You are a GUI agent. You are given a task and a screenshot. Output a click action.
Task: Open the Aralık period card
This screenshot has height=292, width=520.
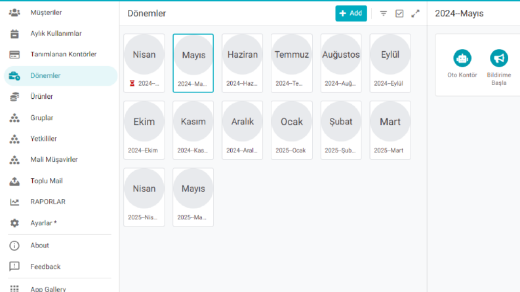243,130
